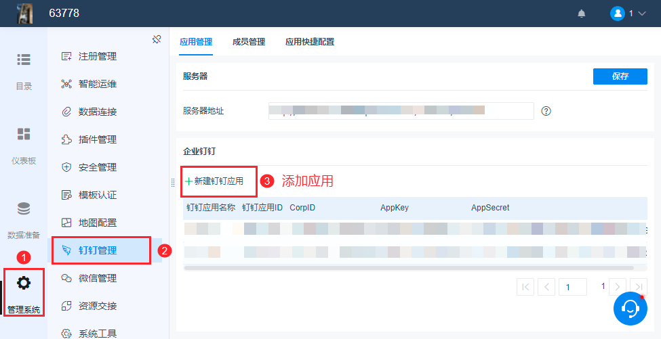Click the product logo thumbnail

coord(24,14)
